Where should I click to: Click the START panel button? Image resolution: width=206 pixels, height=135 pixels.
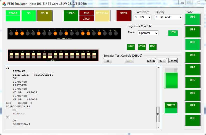coord(13,16)
